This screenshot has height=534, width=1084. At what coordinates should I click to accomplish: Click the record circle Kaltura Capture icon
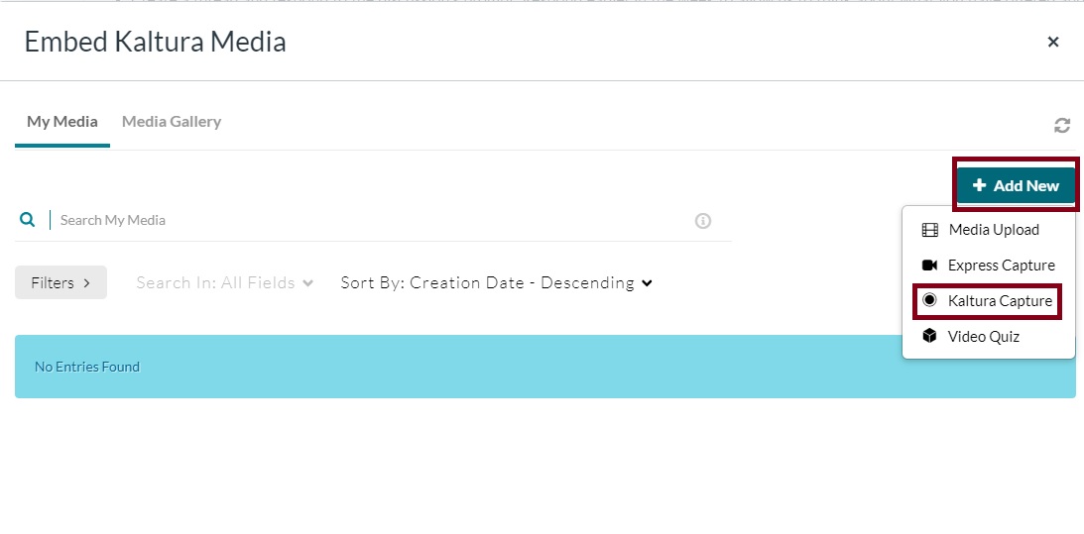pyautogui.click(x=929, y=300)
